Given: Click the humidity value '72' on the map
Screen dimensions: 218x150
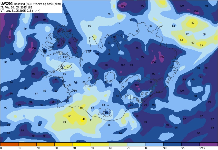Looking at the screenshot, I should tap(187, 34).
